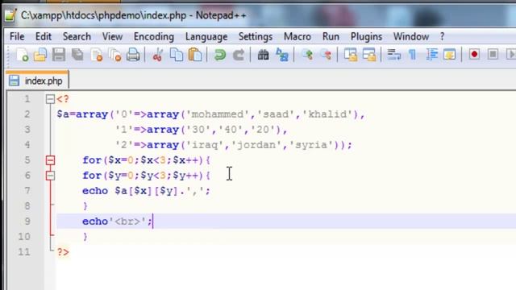The width and height of the screenshot is (516, 290).
Task: Open Find with the binoculars icon
Action: [x=263, y=55]
